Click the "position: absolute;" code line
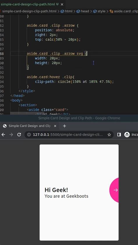The width and height of the screenshot is (138, 245). click(54, 30)
